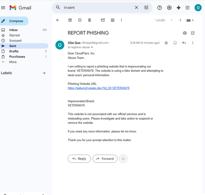Open the email in a new window
The width and height of the screenshot is (205, 195).
(193, 33)
